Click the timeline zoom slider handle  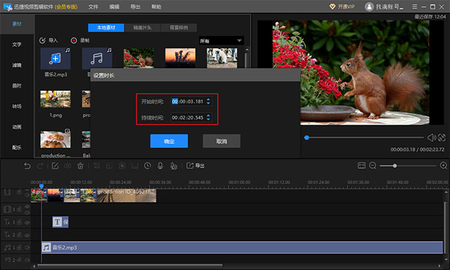395,165
